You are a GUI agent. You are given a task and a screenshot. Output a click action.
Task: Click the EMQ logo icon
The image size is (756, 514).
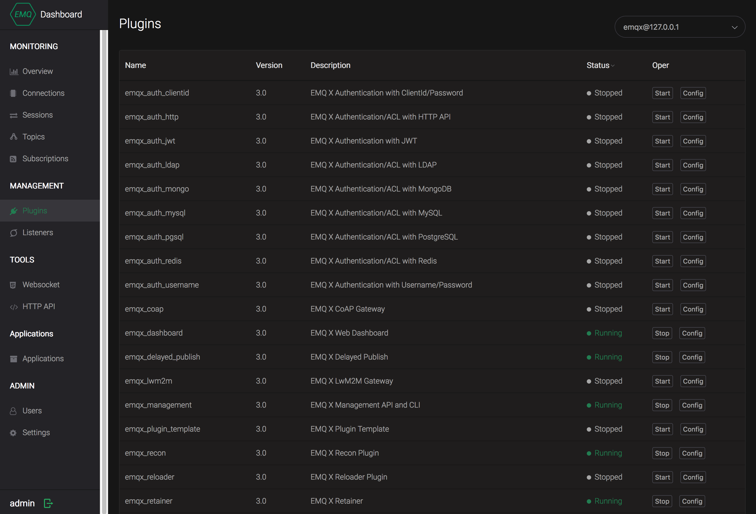pyautogui.click(x=23, y=14)
